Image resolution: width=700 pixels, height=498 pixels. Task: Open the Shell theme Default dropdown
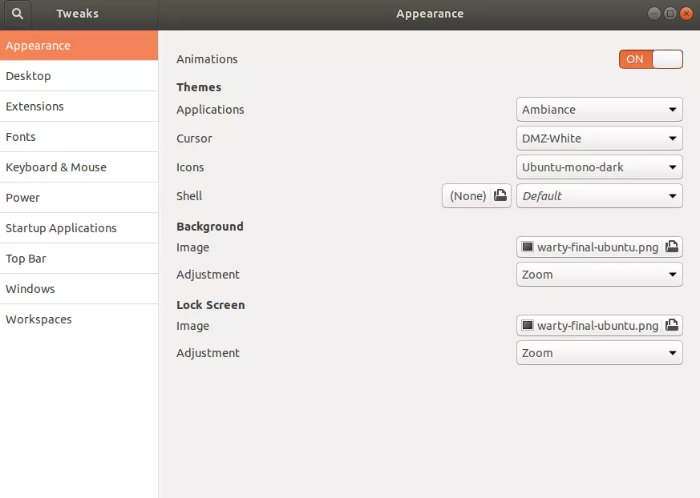click(x=599, y=195)
